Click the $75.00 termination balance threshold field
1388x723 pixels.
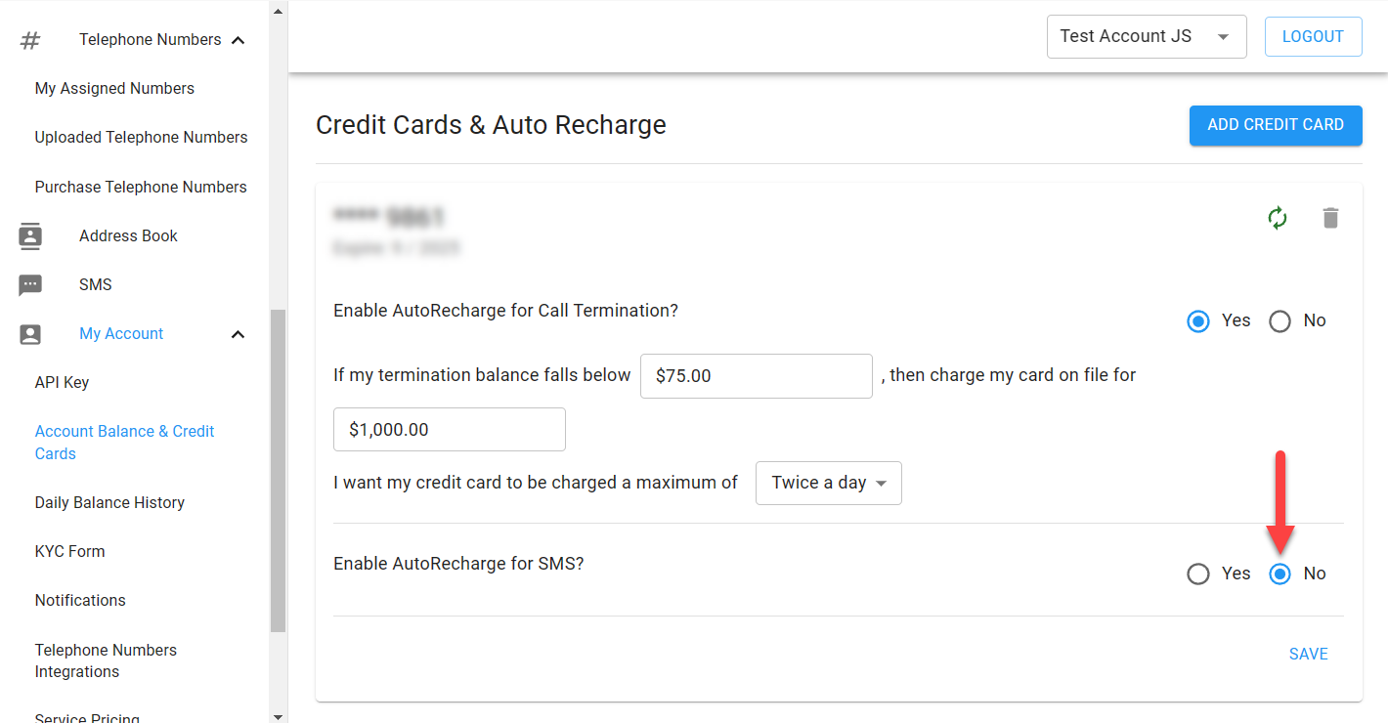(x=755, y=375)
